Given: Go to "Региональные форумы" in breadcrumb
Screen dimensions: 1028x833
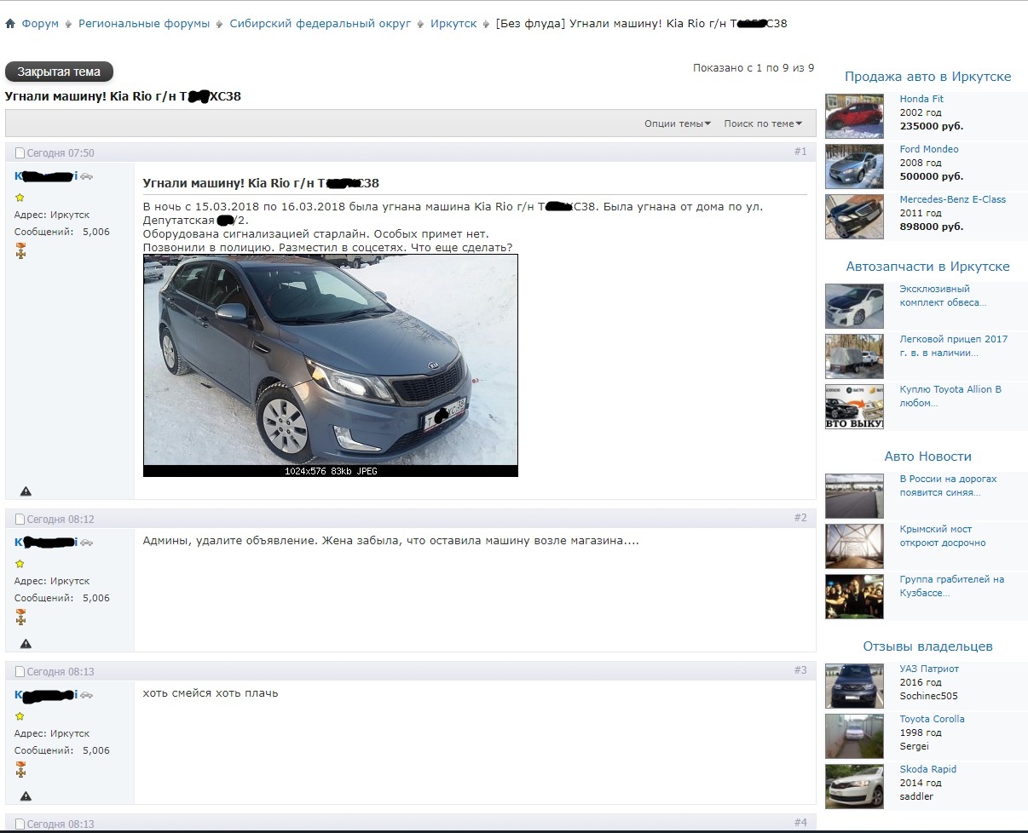Looking at the screenshot, I should [x=144, y=24].
